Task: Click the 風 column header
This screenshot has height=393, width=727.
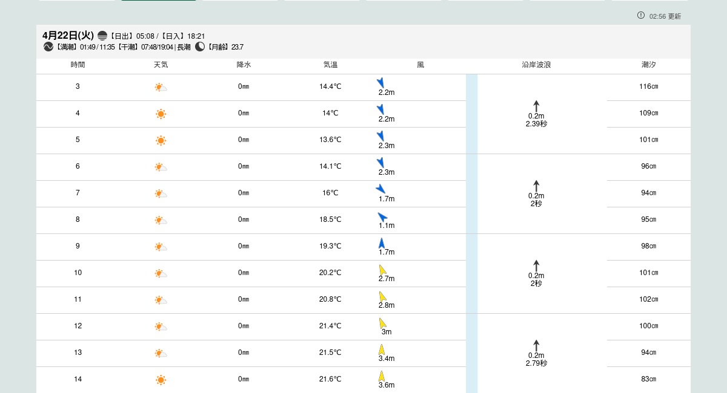Action: 420,65
